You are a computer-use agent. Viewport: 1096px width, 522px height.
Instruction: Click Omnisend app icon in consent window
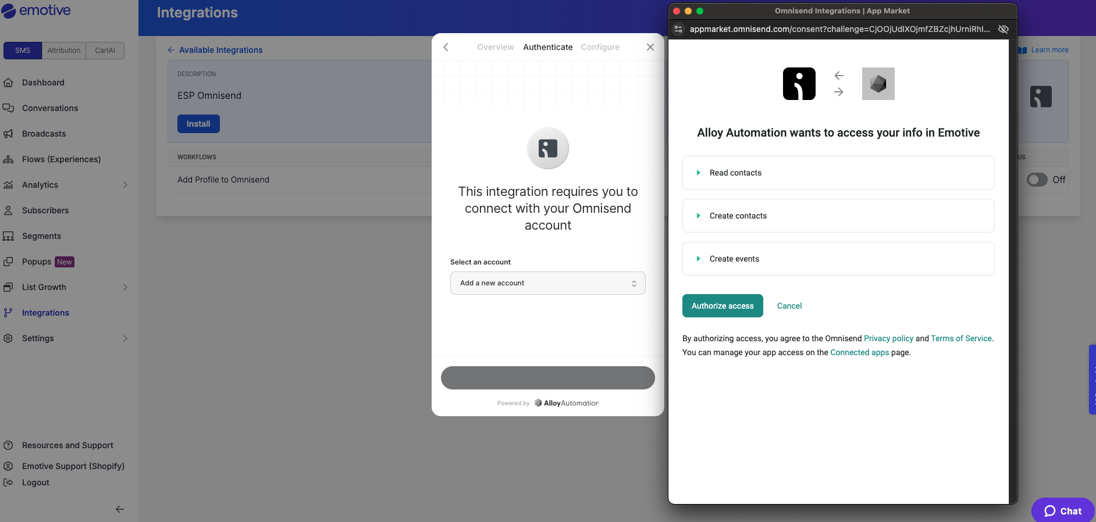coord(799,84)
